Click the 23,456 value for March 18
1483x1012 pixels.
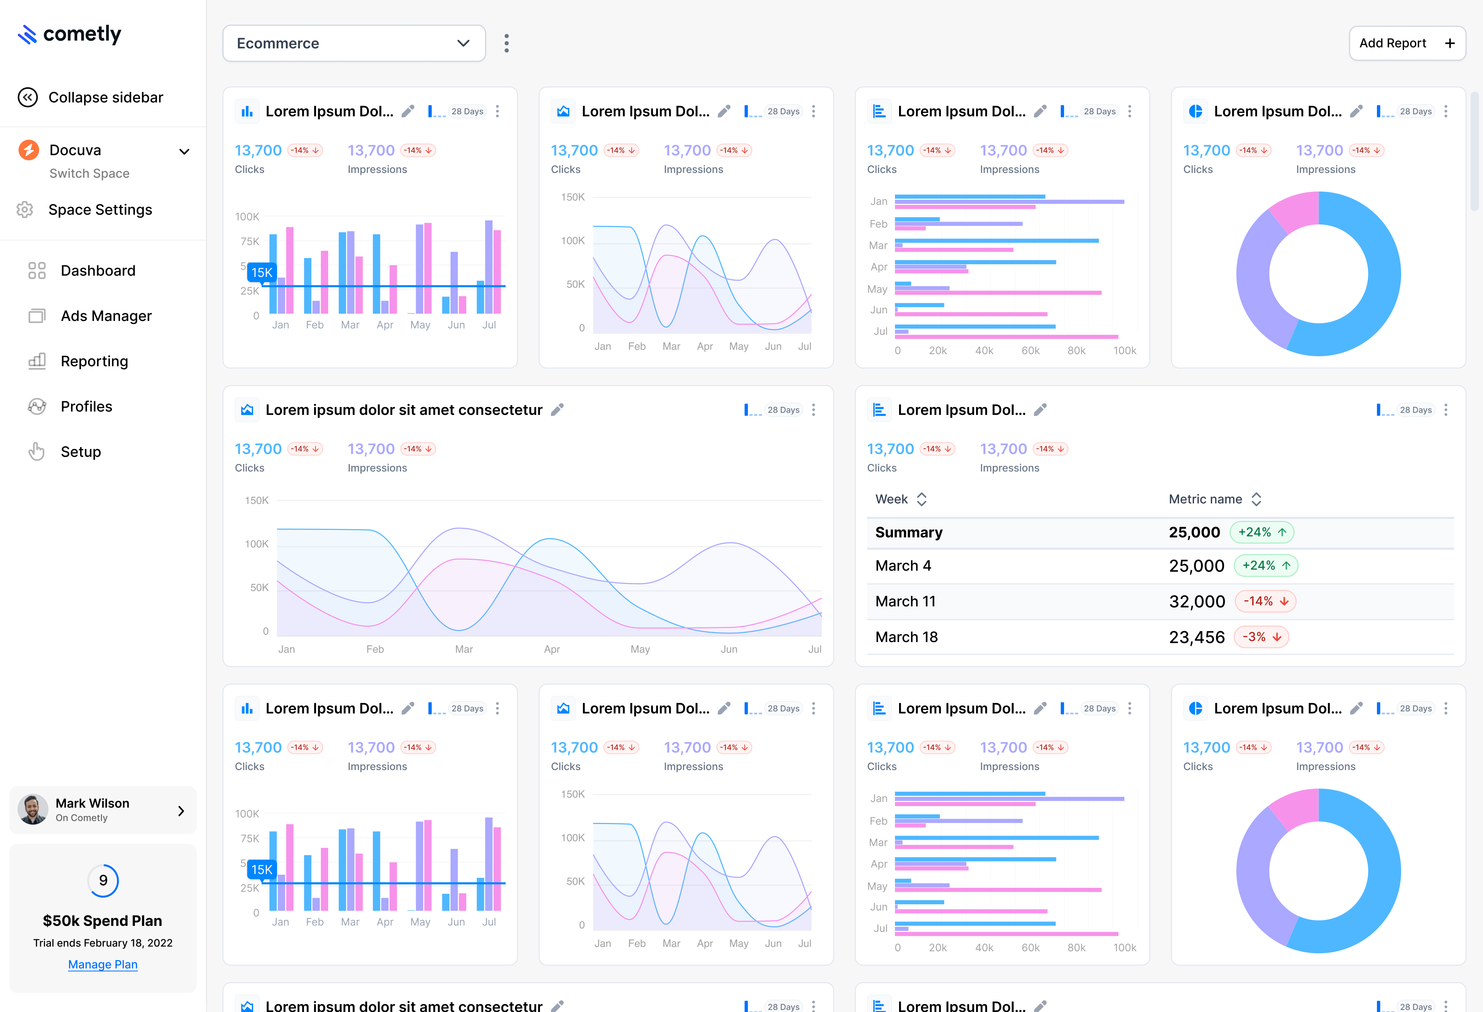1196,637
